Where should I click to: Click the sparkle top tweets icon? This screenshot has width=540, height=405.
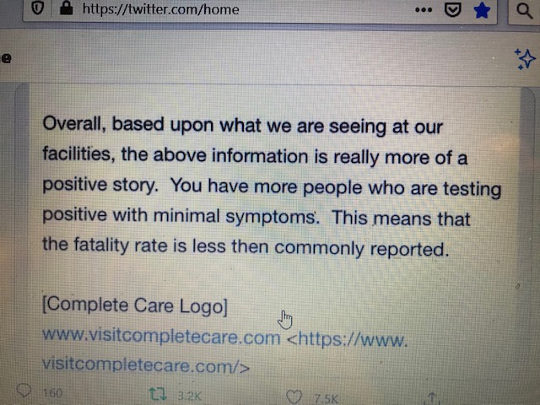coord(524,57)
